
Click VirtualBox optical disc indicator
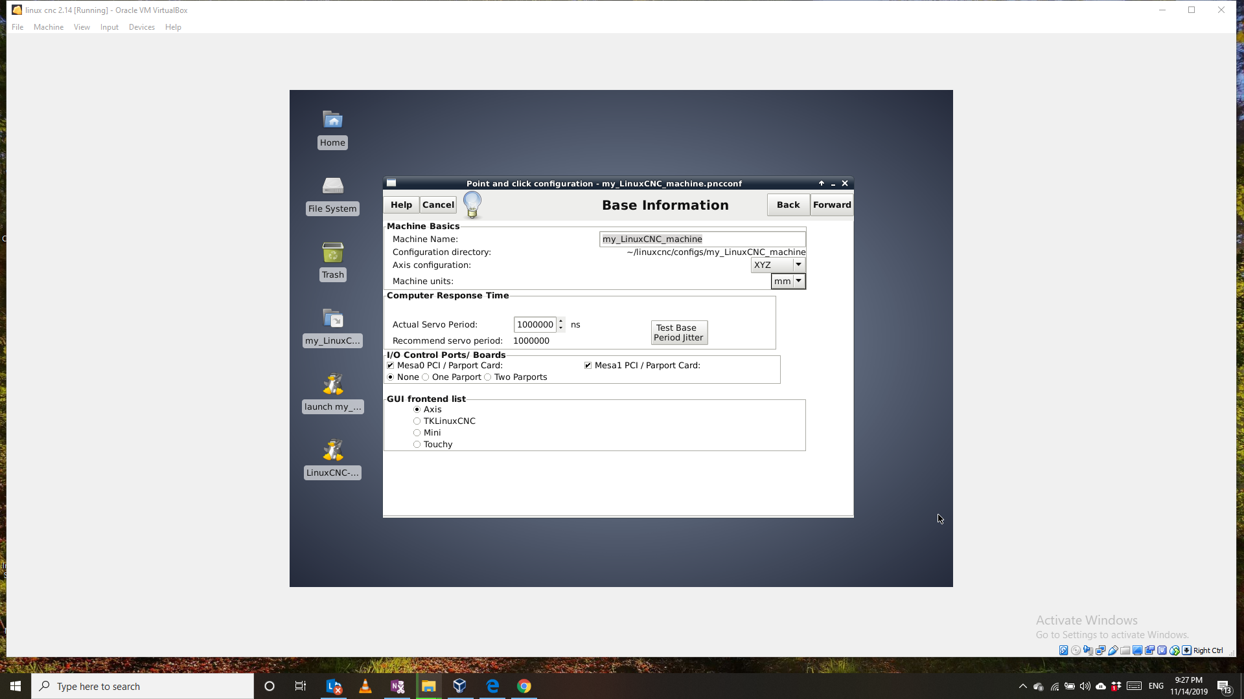pos(1076,650)
